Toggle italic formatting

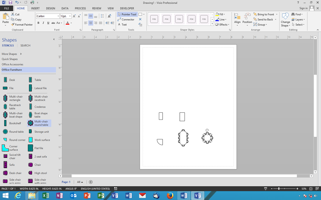(43, 22)
